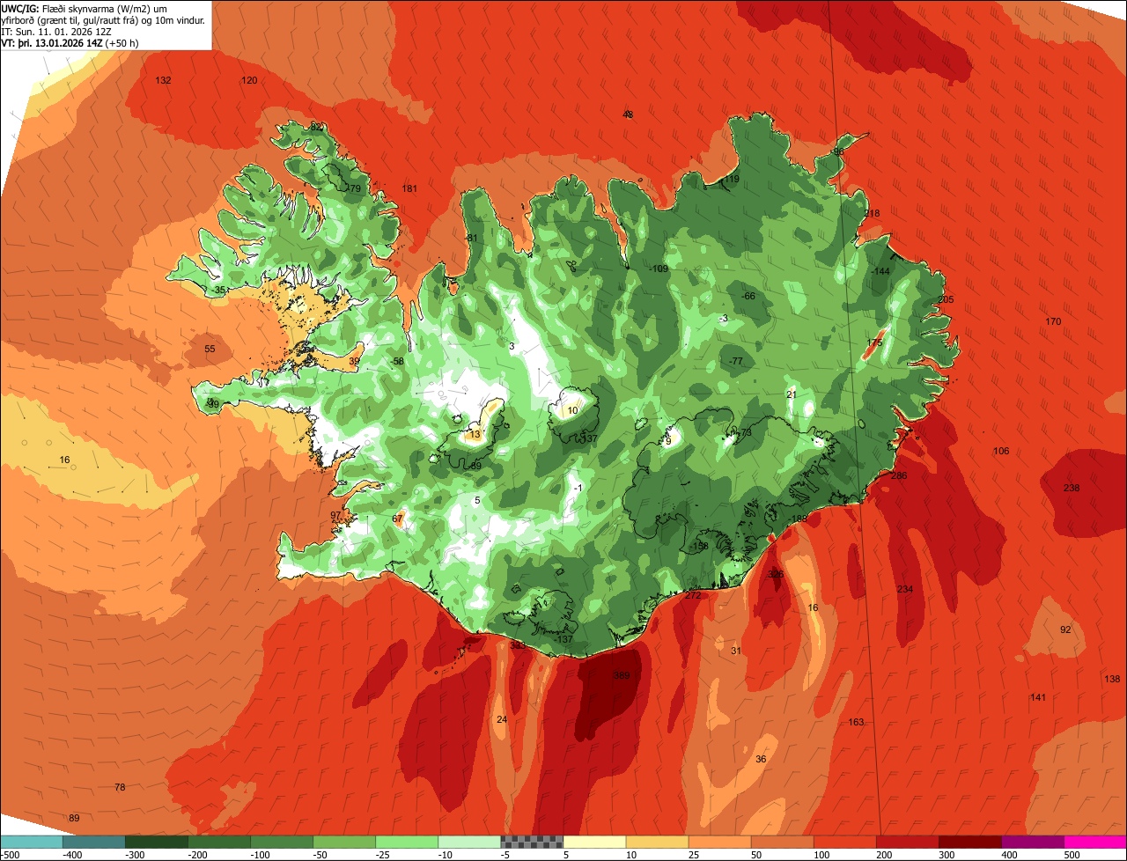Click the light teal -500 to -400 legend swatch

31,842
